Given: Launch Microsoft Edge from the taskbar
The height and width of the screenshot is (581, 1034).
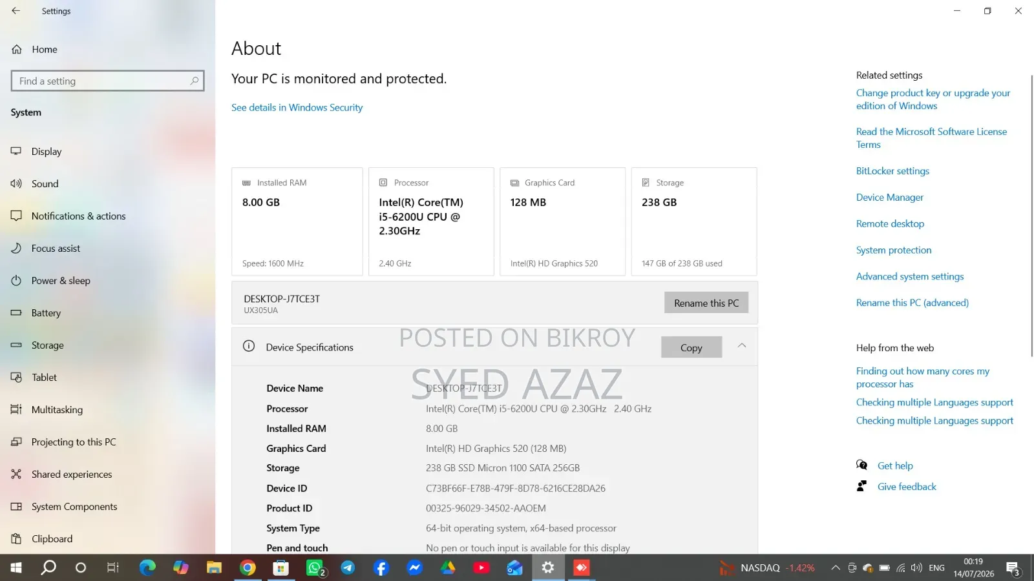Looking at the screenshot, I should 147,568.
